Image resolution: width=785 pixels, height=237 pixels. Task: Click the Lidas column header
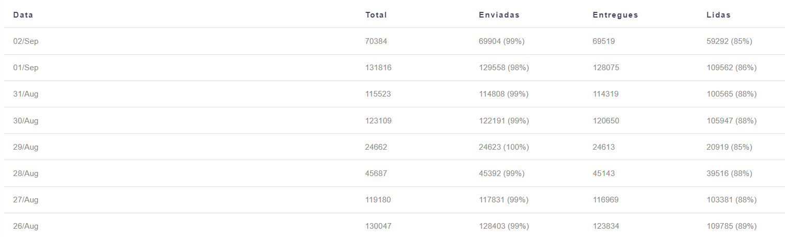(x=719, y=15)
